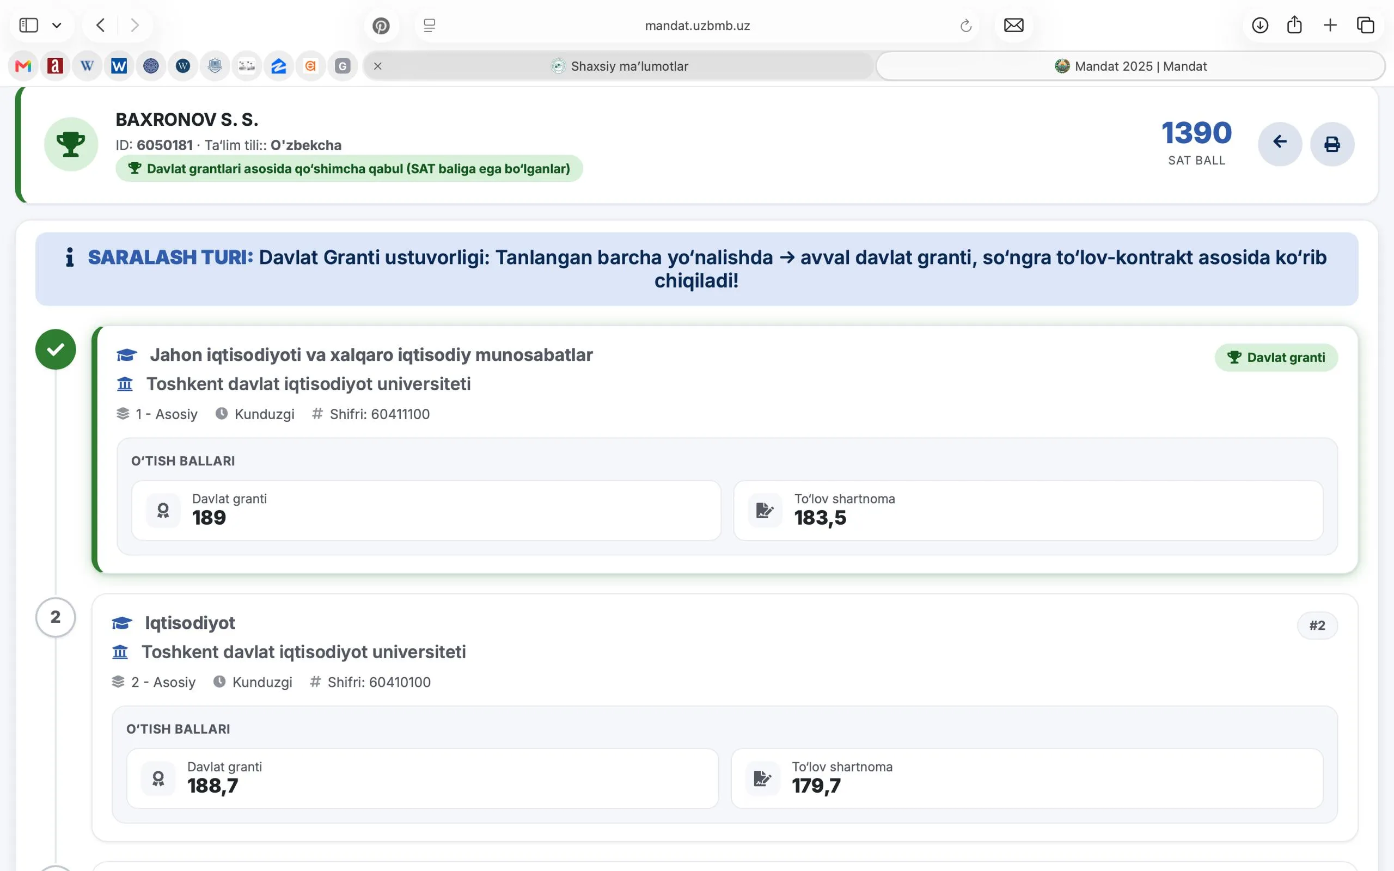Click the university name in the Iqtisodiyot card
The height and width of the screenshot is (871, 1394).
[x=303, y=652]
